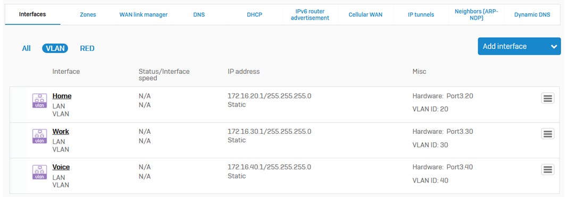Click the Home VLAN interface icon
The width and height of the screenshot is (568, 197).
40,101
